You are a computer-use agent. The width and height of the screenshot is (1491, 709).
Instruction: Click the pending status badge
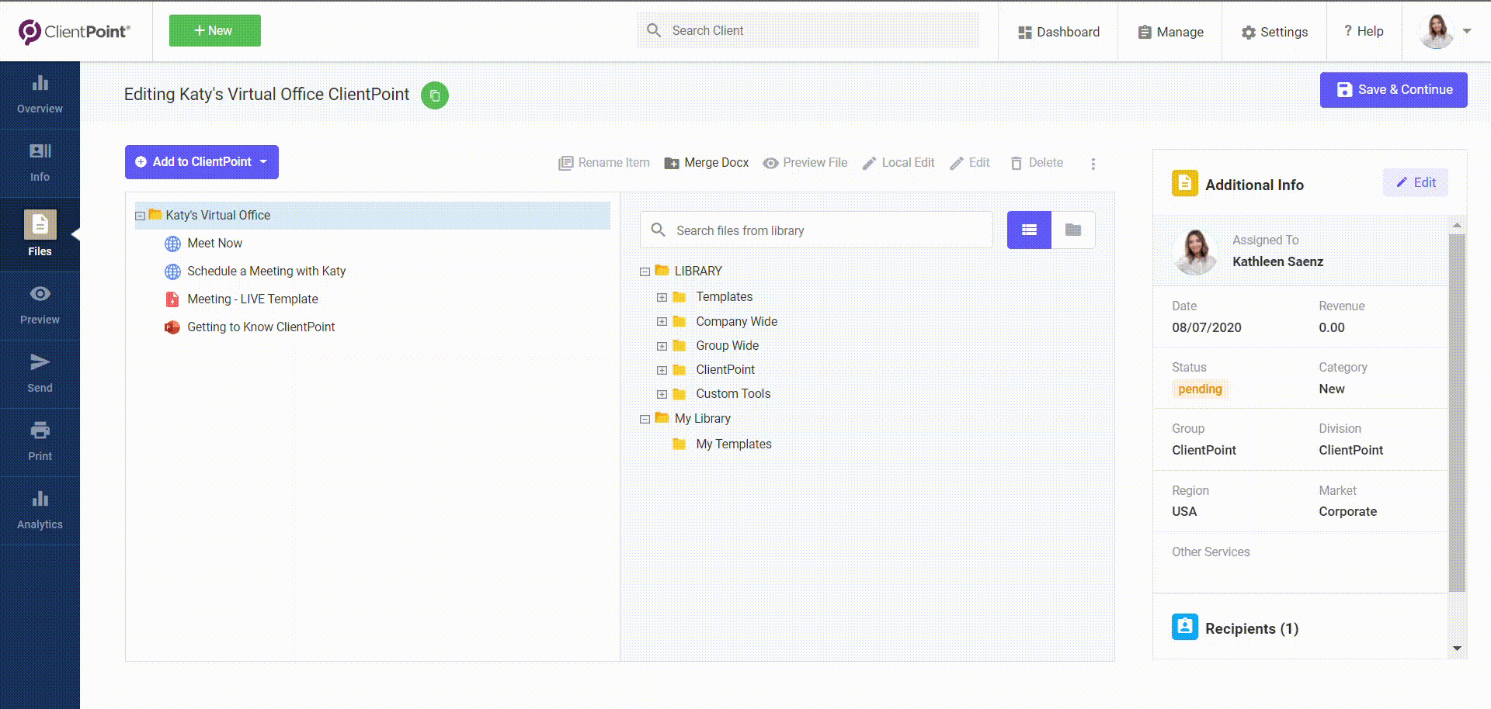(1200, 389)
